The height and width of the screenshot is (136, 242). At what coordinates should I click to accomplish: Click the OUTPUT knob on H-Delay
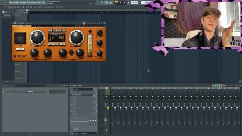point(99,43)
